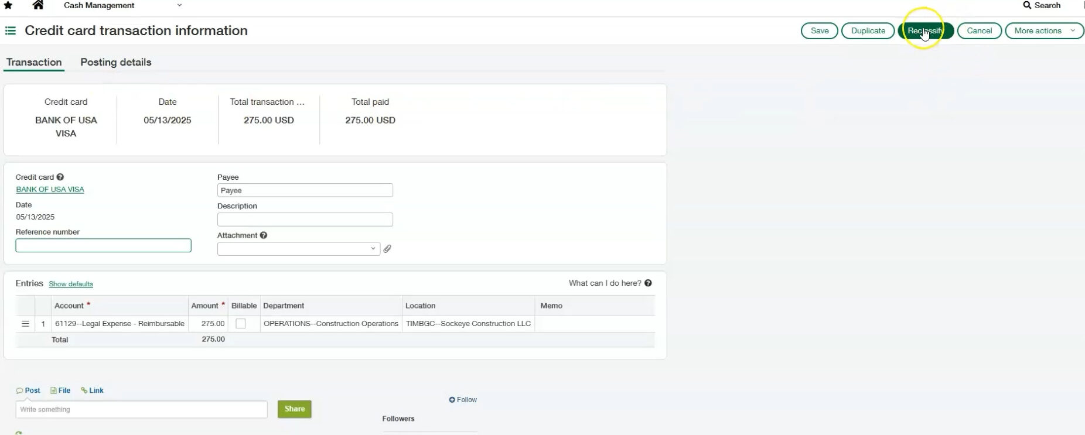Select the Post tab in collaboration
Viewport: 1085px width, 435px height.
[x=28, y=391]
